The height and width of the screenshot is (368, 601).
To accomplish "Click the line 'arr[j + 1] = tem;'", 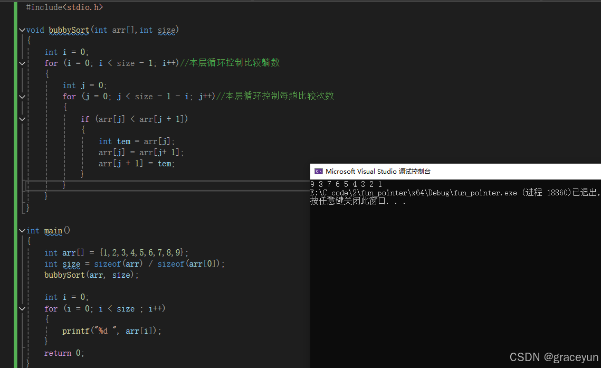I will (137, 164).
